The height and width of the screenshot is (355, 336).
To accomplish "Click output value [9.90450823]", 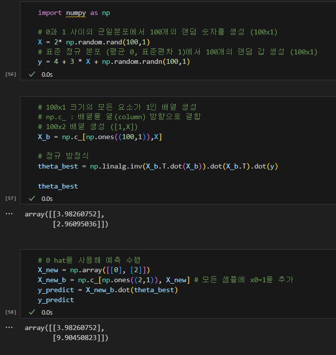I will click(x=76, y=338).
